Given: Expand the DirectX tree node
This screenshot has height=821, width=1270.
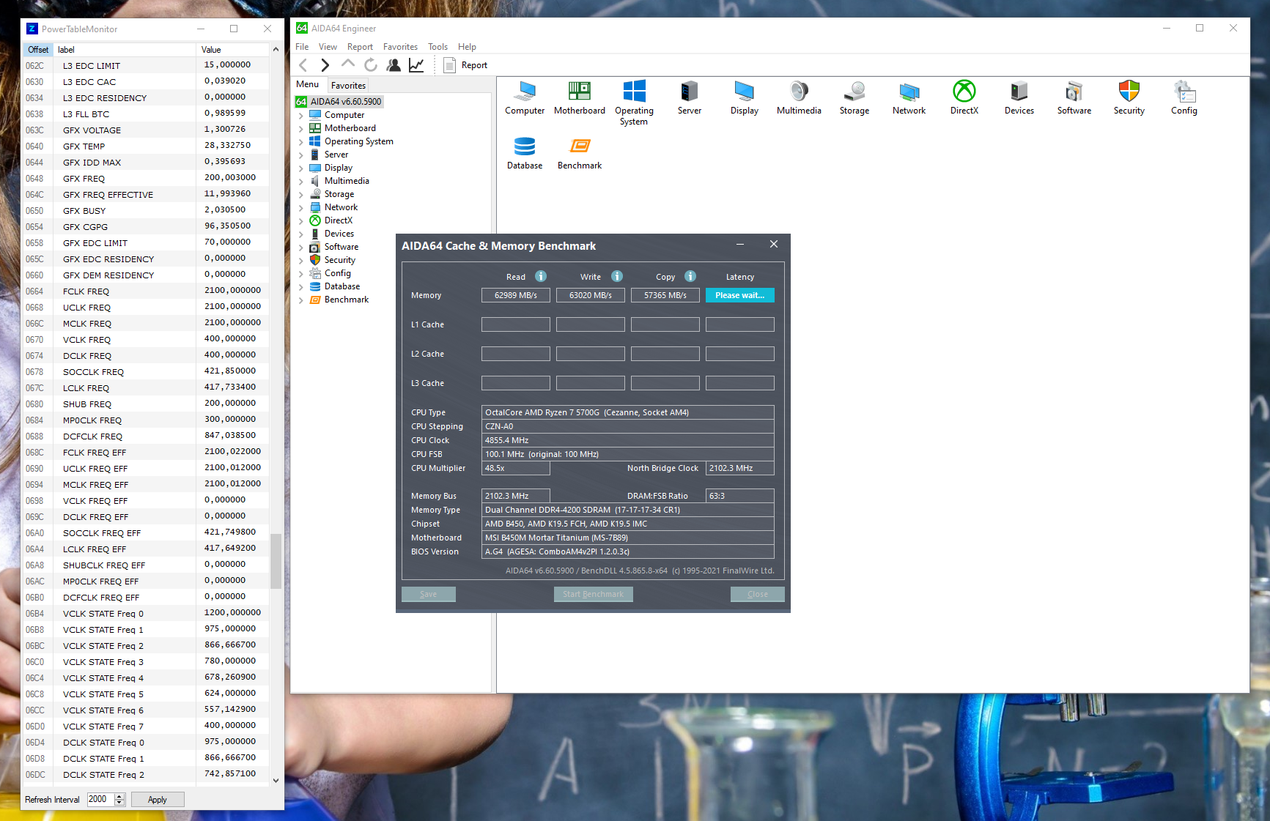Looking at the screenshot, I should click(x=300, y=220).
